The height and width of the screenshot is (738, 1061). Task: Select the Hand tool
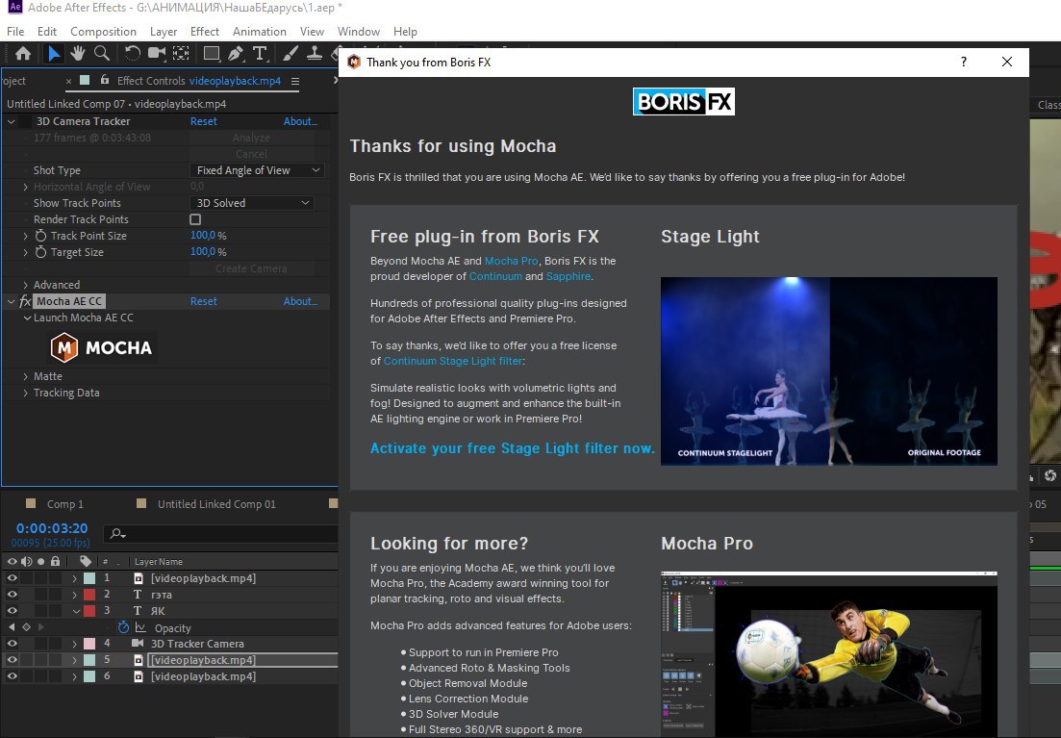pos(78,54)
